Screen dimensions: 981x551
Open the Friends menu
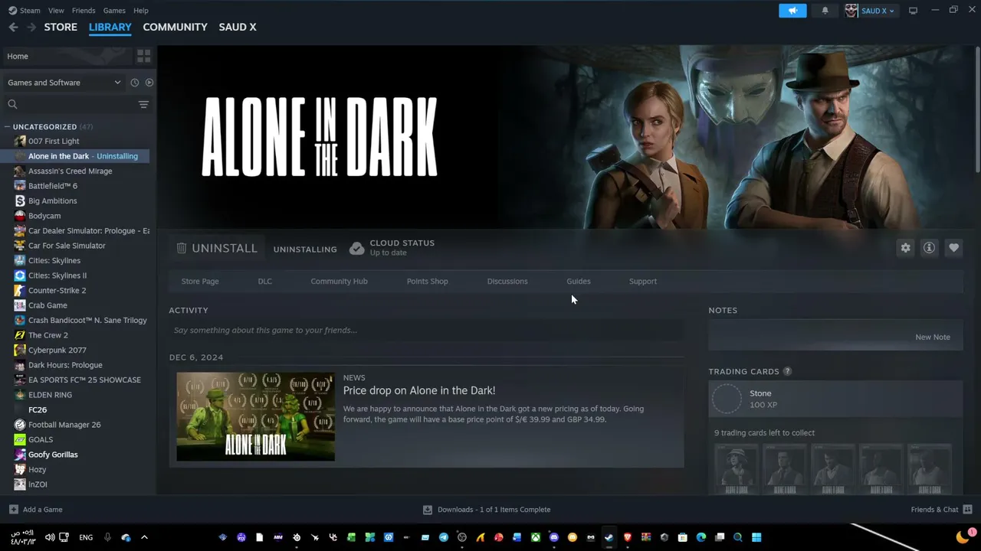click(x=84, y=11)
